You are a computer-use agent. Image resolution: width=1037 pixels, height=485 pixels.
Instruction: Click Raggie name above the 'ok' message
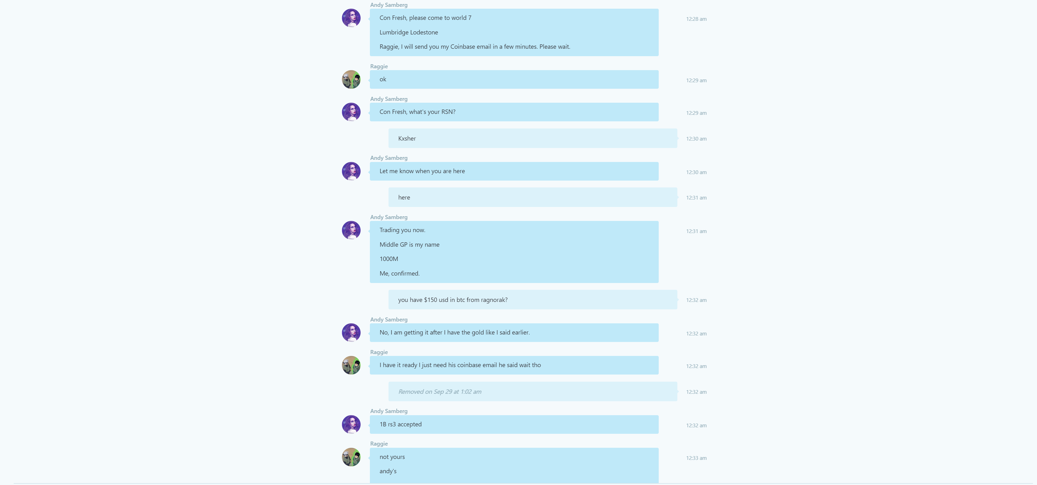(x=379, y=66)
